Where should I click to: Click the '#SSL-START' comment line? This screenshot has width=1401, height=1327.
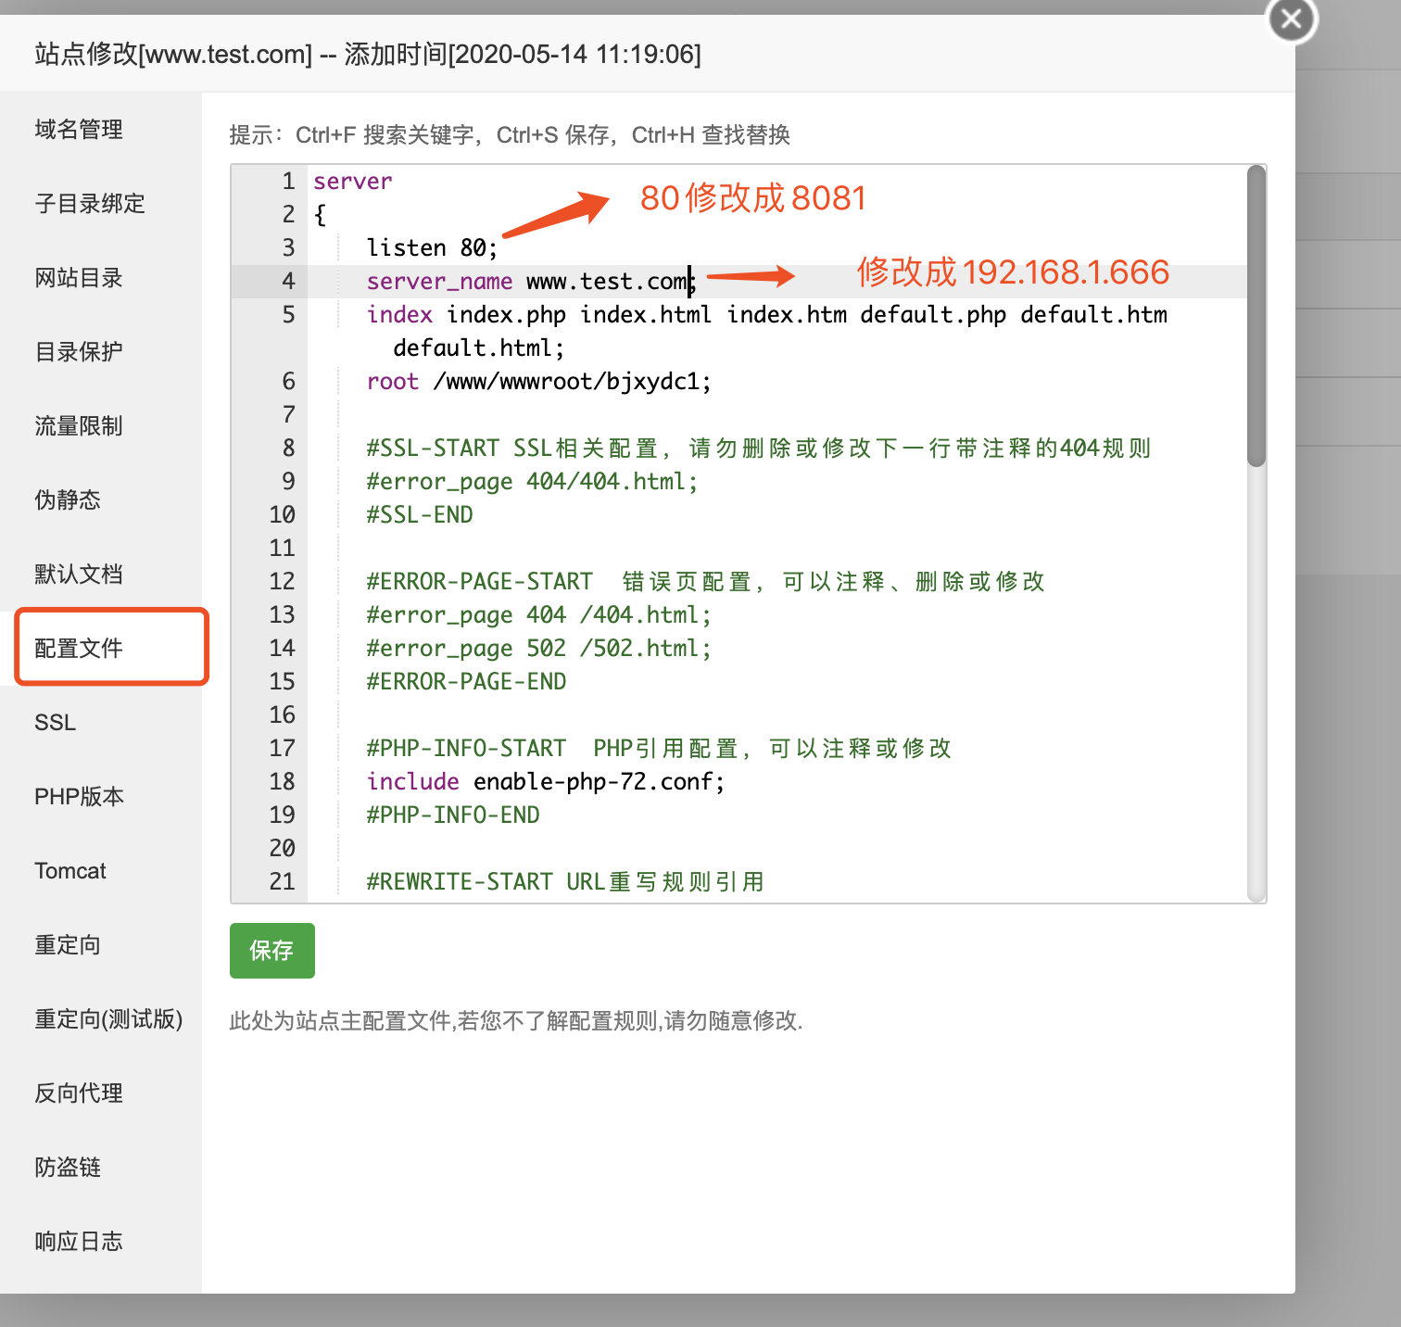pos(759,449)
